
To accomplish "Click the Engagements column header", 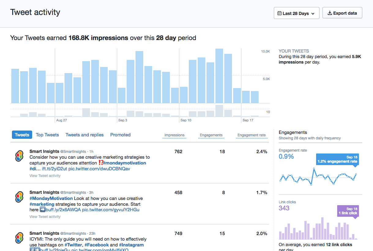I will [x=211, y=135].
